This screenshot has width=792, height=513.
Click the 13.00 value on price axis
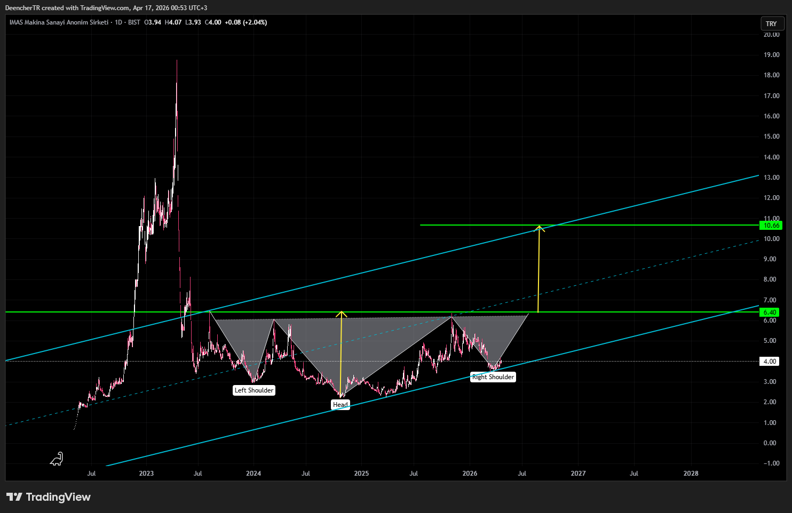tap(771, 178)
